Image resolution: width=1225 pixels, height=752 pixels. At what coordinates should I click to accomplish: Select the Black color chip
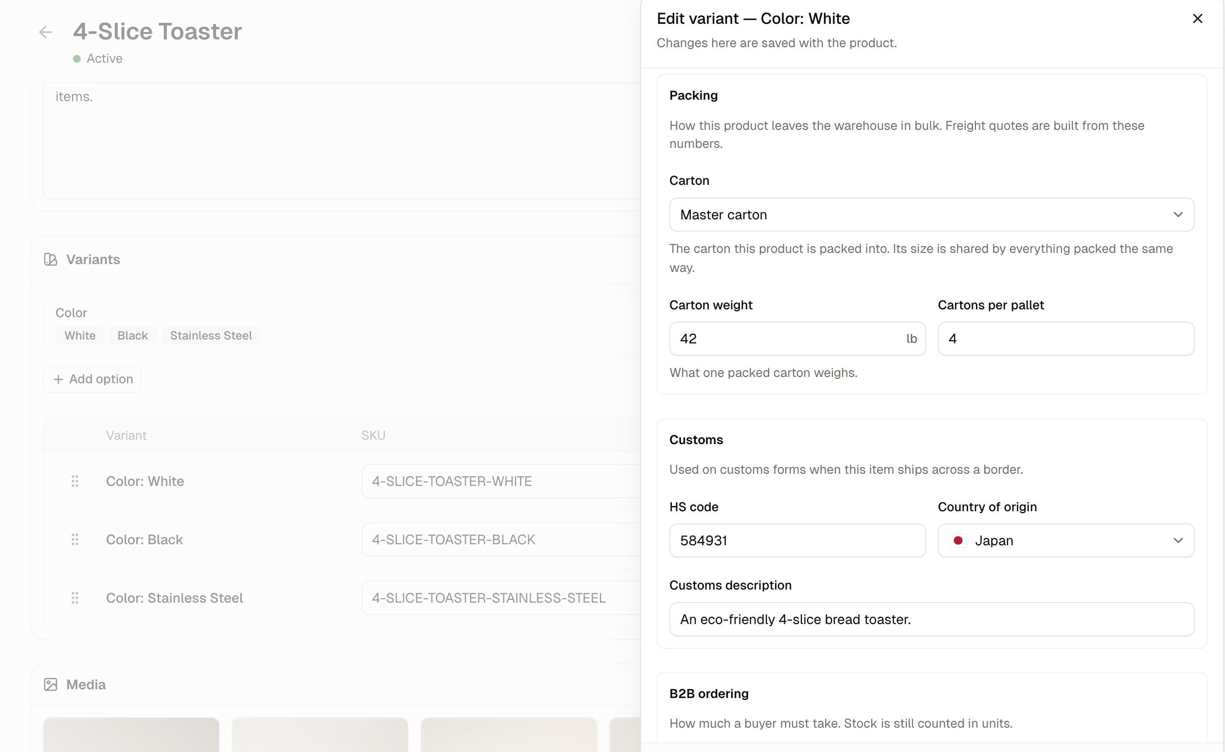(132, 335)
